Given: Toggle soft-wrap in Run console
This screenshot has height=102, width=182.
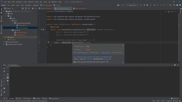Looking at the screenshot, I should pos(8,75).
